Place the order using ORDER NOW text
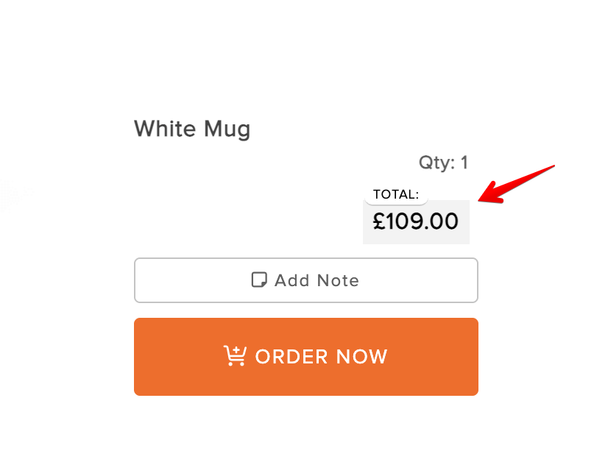The image size is (608, 462). coord(321,357)
